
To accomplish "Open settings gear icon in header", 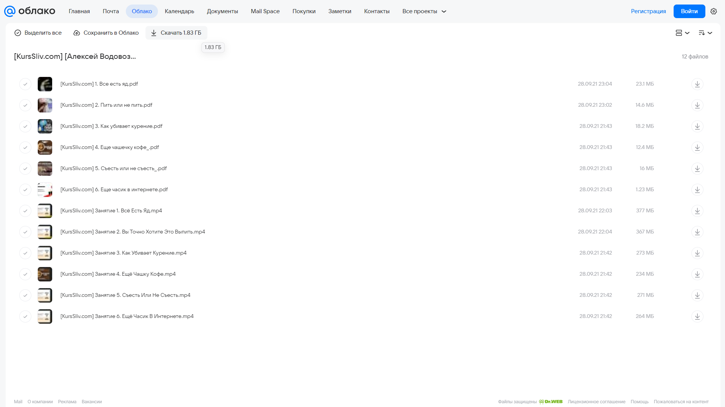I will 714,11.
